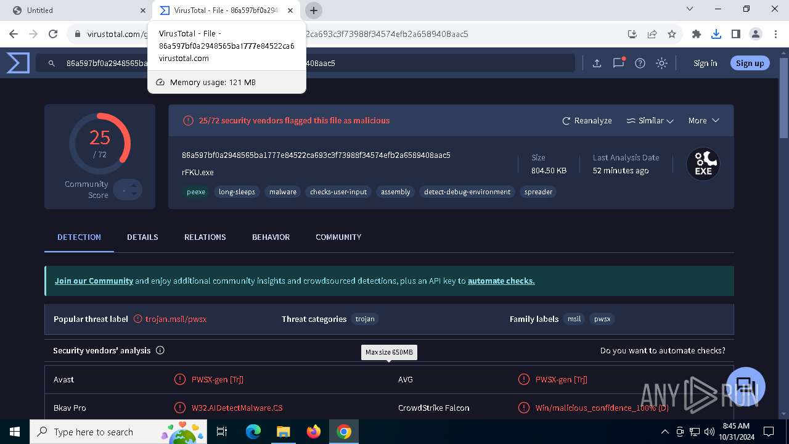Click the Sign in link
The image size is (789, 444).
705,63
